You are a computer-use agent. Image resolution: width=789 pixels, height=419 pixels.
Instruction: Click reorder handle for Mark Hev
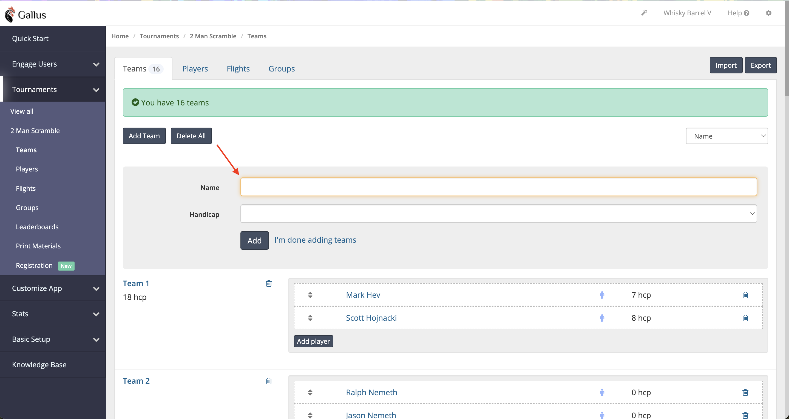coord(310,295)
